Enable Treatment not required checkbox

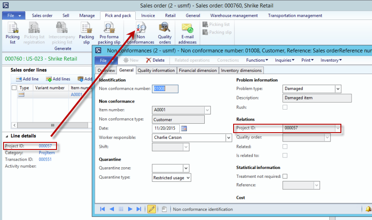tap(285, 176)
